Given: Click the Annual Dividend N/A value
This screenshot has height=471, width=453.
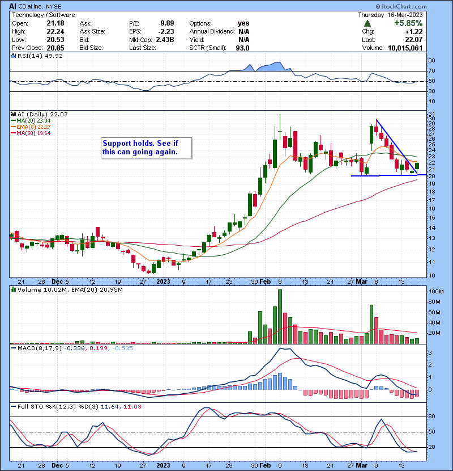Looking at the screenshot, I should click(243, 32).
